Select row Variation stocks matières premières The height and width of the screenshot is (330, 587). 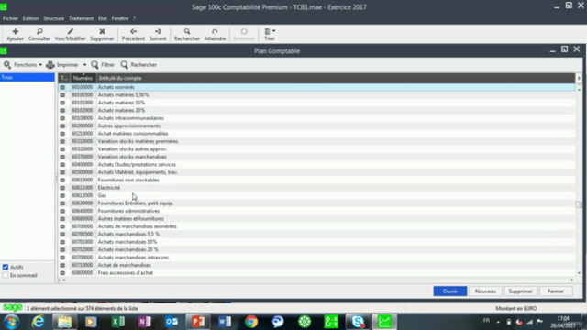coord(316,141)
